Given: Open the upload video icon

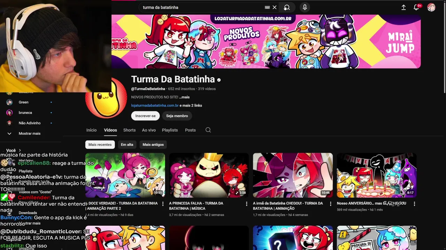Looking at the screenshot, I should point(403,7).
